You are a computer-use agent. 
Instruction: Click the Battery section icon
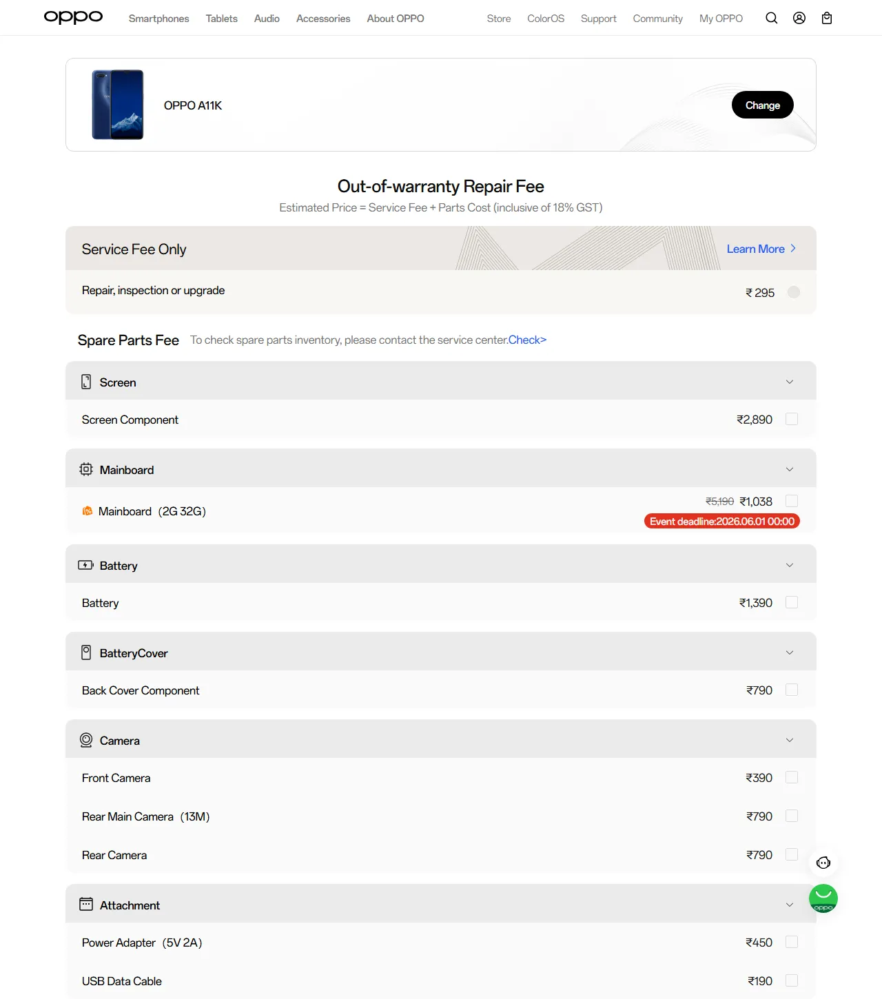(x=86, y=565)
